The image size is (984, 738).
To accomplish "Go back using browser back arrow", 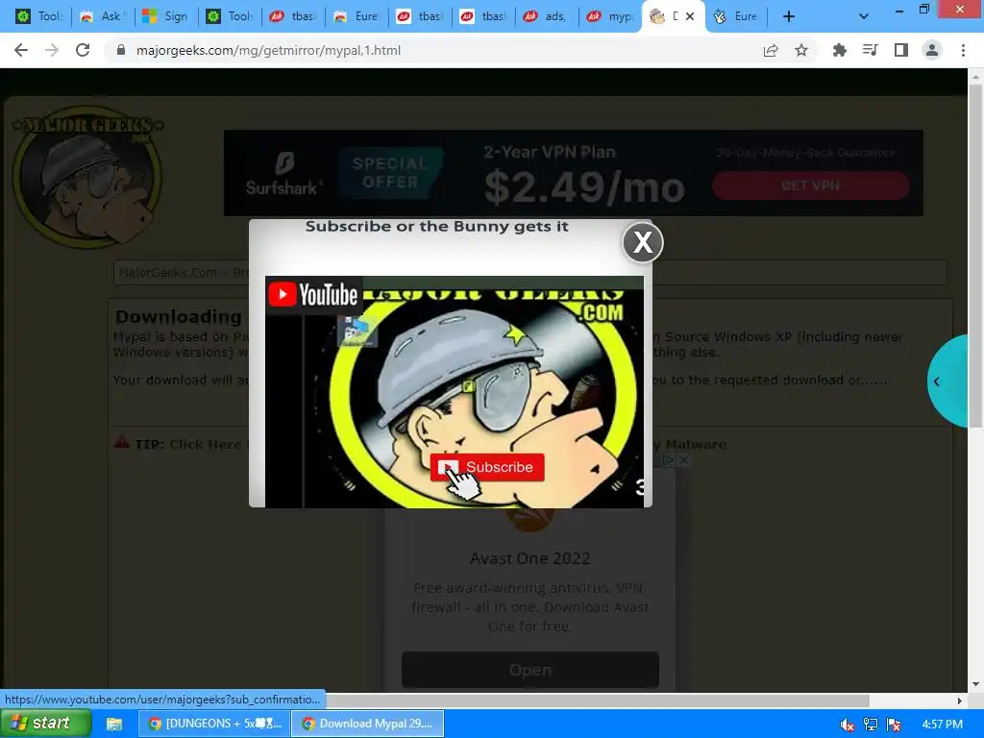I will [x=21, y=50].
